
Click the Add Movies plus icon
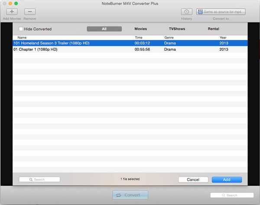[x=12, y=12]
